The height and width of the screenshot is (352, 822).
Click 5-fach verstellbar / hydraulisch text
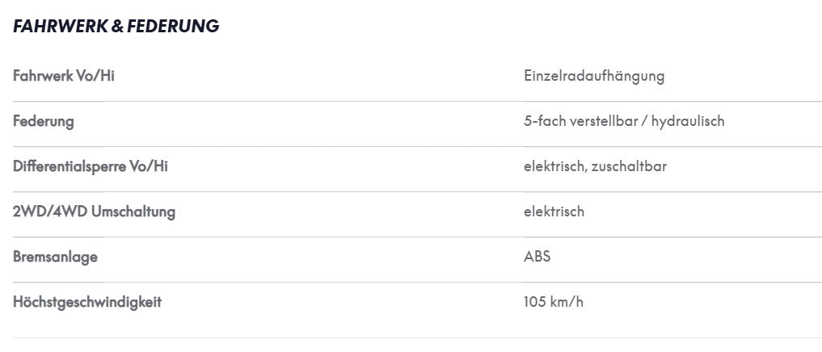624,122
